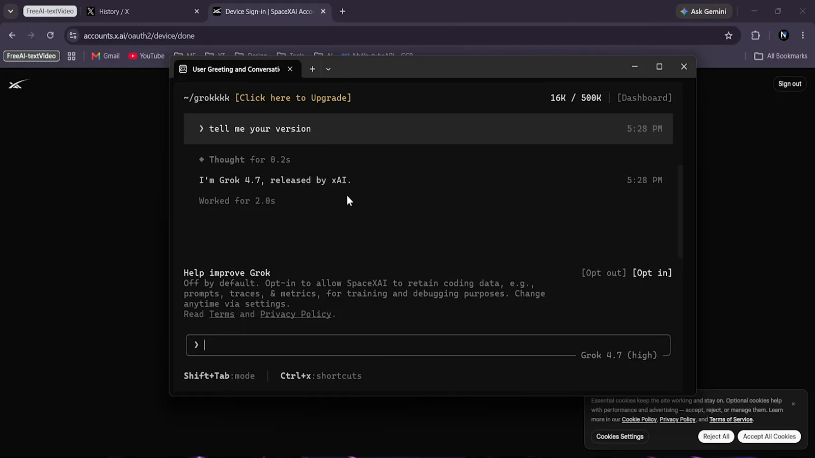Click Accept All Cookies
Viewport: 815px width, 458px height.
coord(769,436)
